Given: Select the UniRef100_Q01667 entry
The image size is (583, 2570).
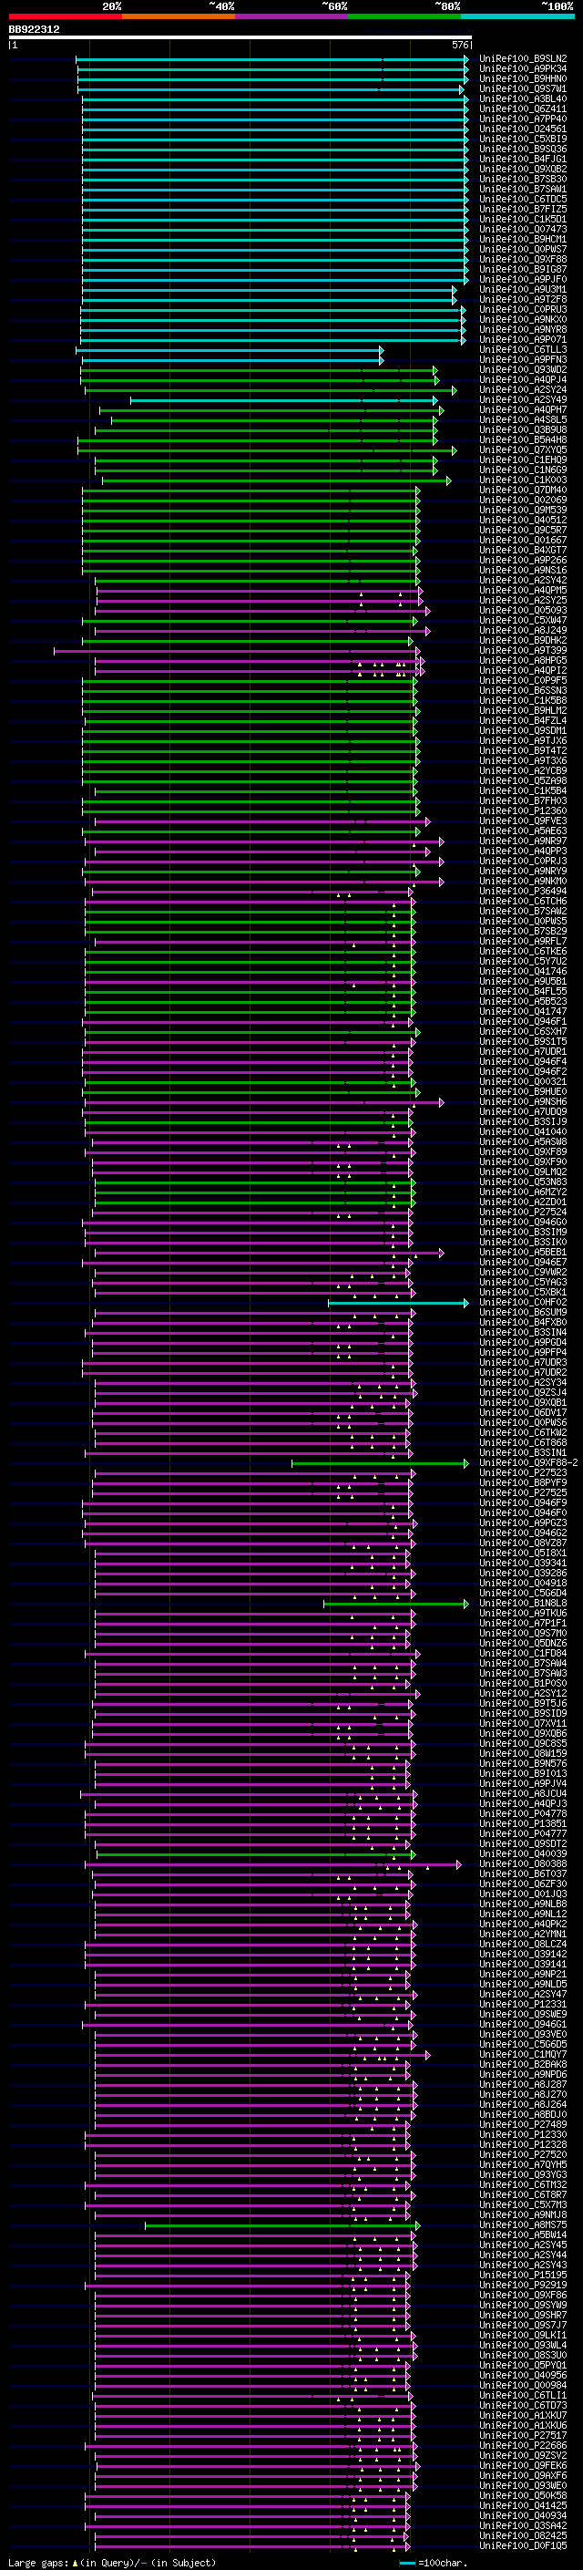Looking at the screenshot, I should click(523, 540).
